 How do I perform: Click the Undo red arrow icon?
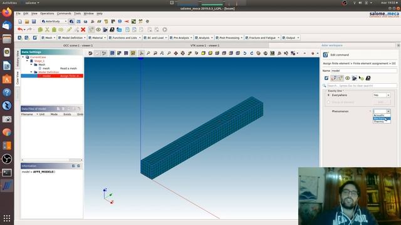click(20, 29)
